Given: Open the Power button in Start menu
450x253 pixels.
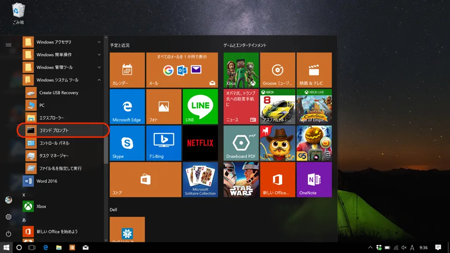Looking at the screenshot, I should (8, 234).
